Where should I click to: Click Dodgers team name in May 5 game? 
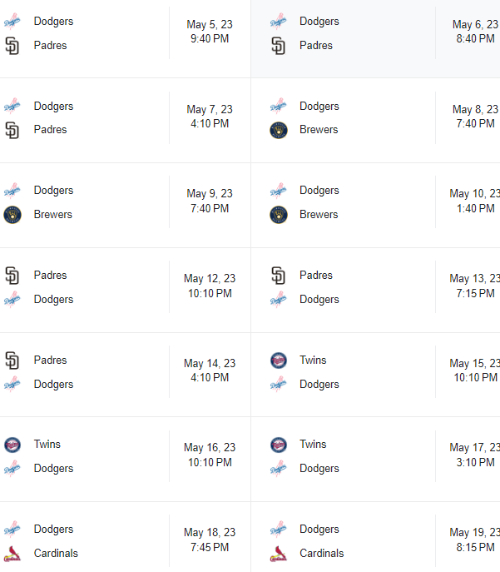[53, 22]
